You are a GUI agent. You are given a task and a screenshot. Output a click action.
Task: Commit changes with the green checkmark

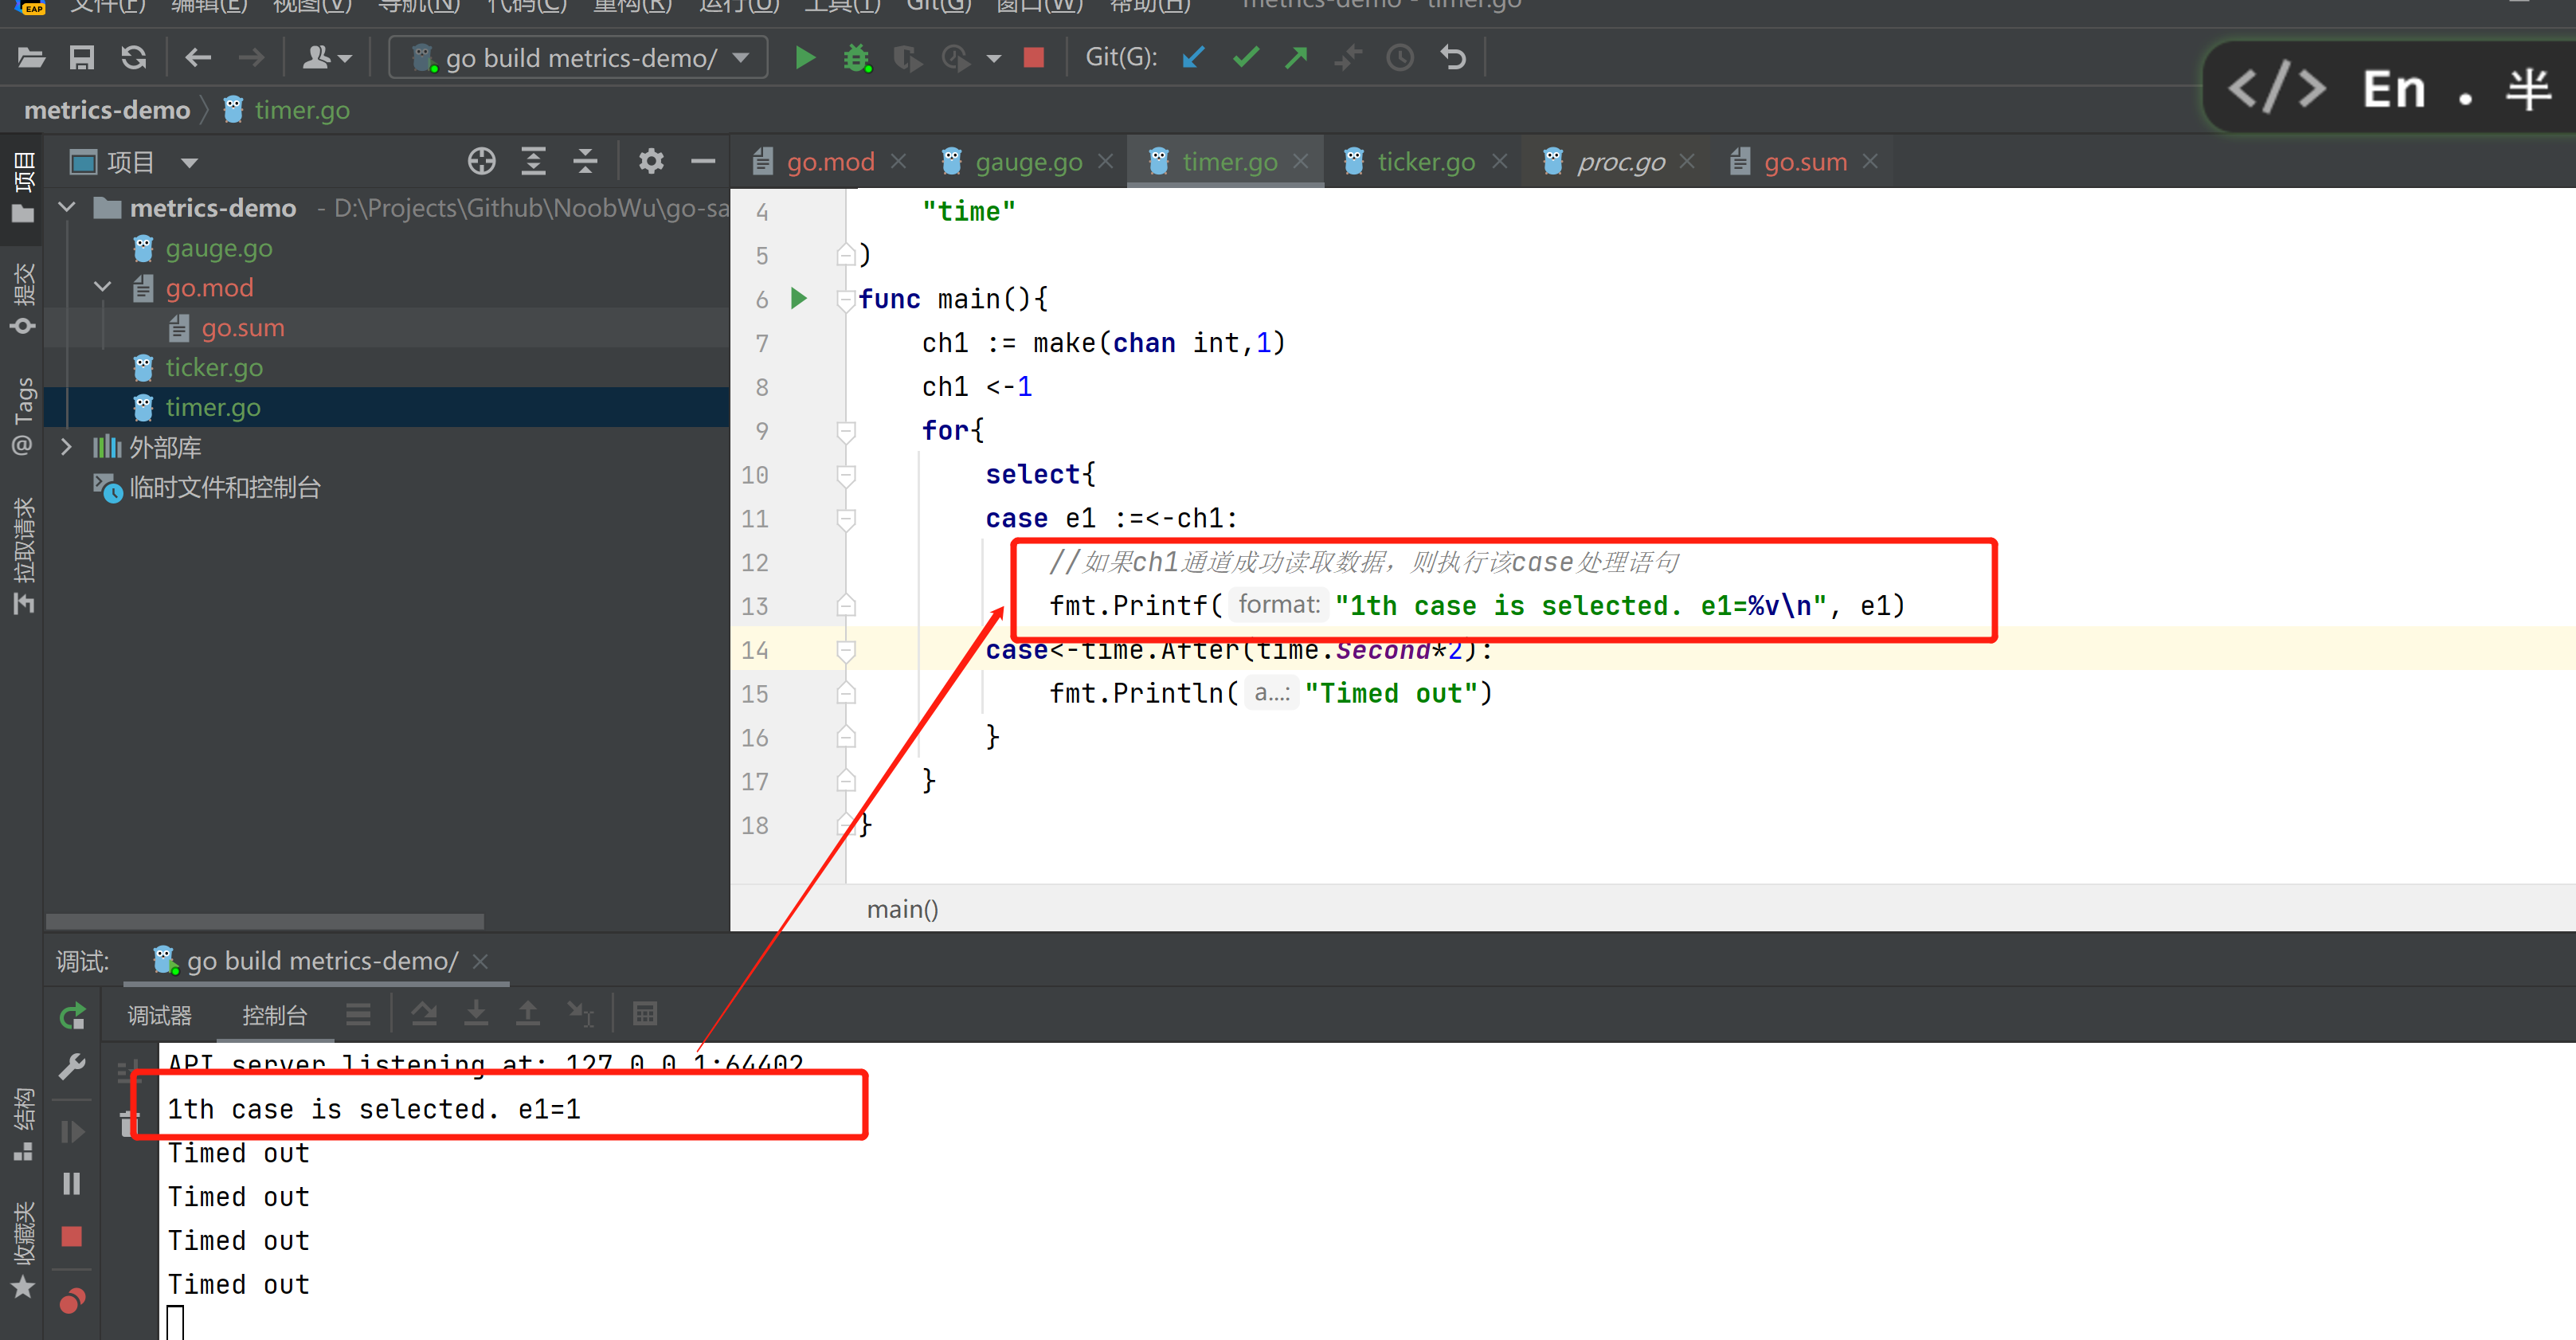coord(1245,58)
